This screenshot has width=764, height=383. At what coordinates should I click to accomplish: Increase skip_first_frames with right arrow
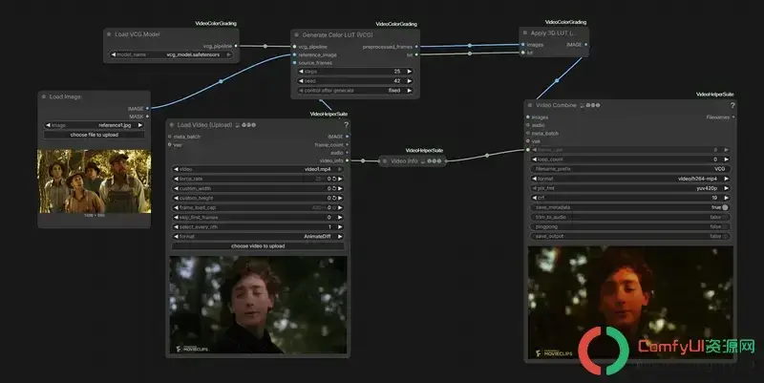click(x=340, y=218)
